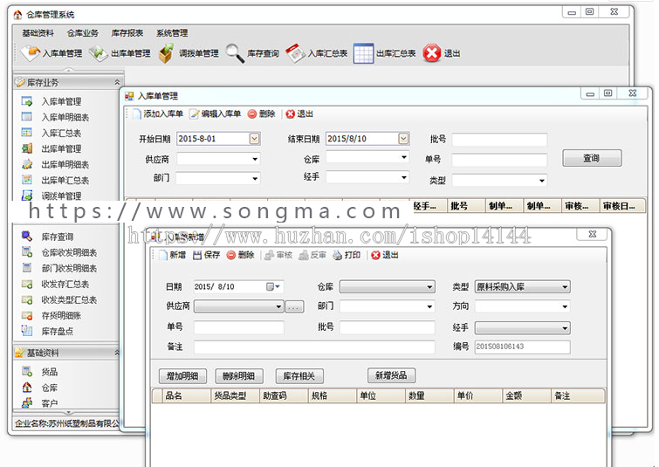Viewport: 659px width, 467px height.
Task: Click the red 退出 toolbar icon
Action: (x=432, y=53)
